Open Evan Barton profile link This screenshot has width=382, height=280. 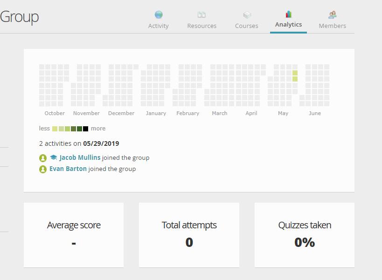pos(68,169)
